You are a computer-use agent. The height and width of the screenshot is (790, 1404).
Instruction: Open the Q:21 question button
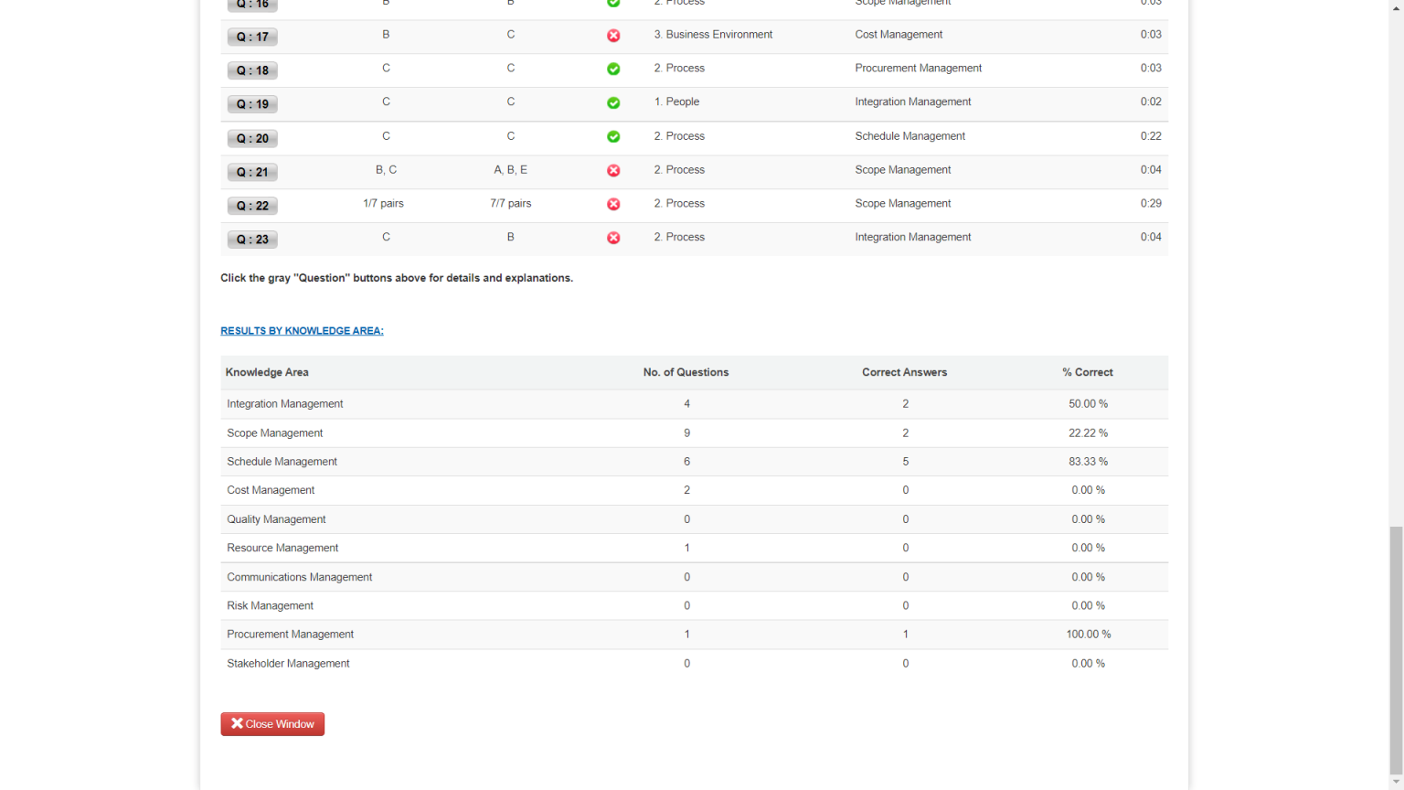click(252, 172)
